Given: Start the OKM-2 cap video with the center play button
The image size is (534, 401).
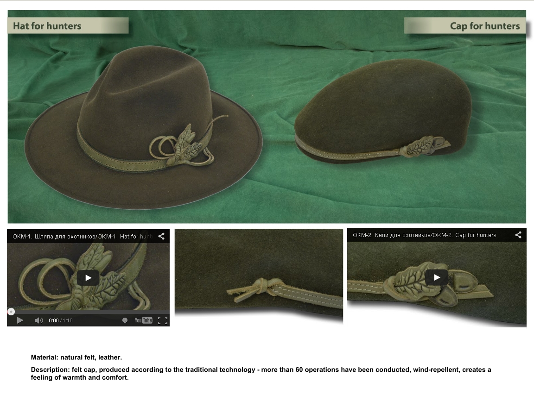Looking at the screenshot, I should point(436,277).
